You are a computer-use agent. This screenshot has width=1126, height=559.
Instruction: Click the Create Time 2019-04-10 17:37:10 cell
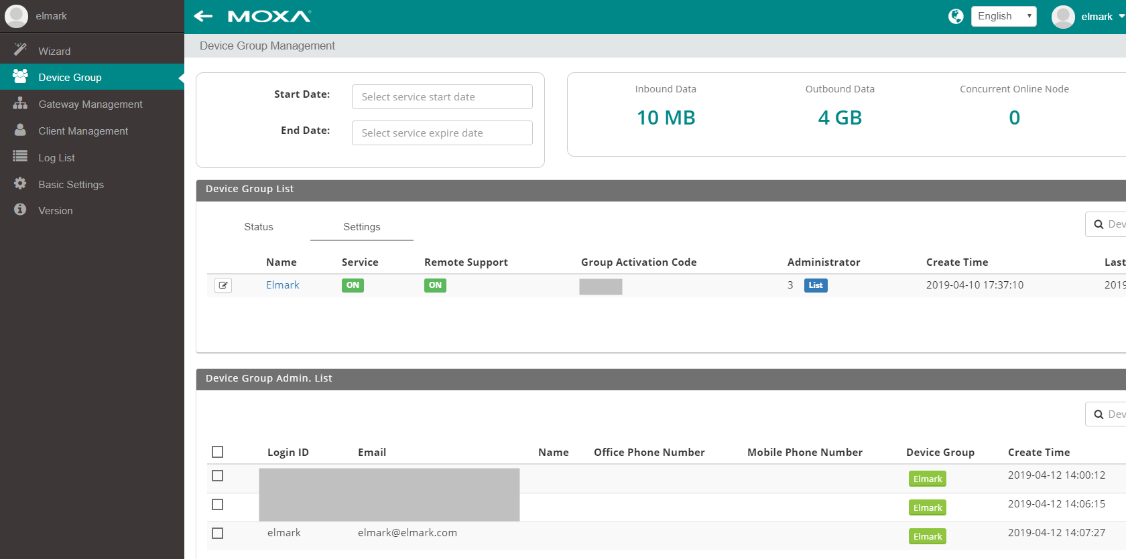point(975,285)
